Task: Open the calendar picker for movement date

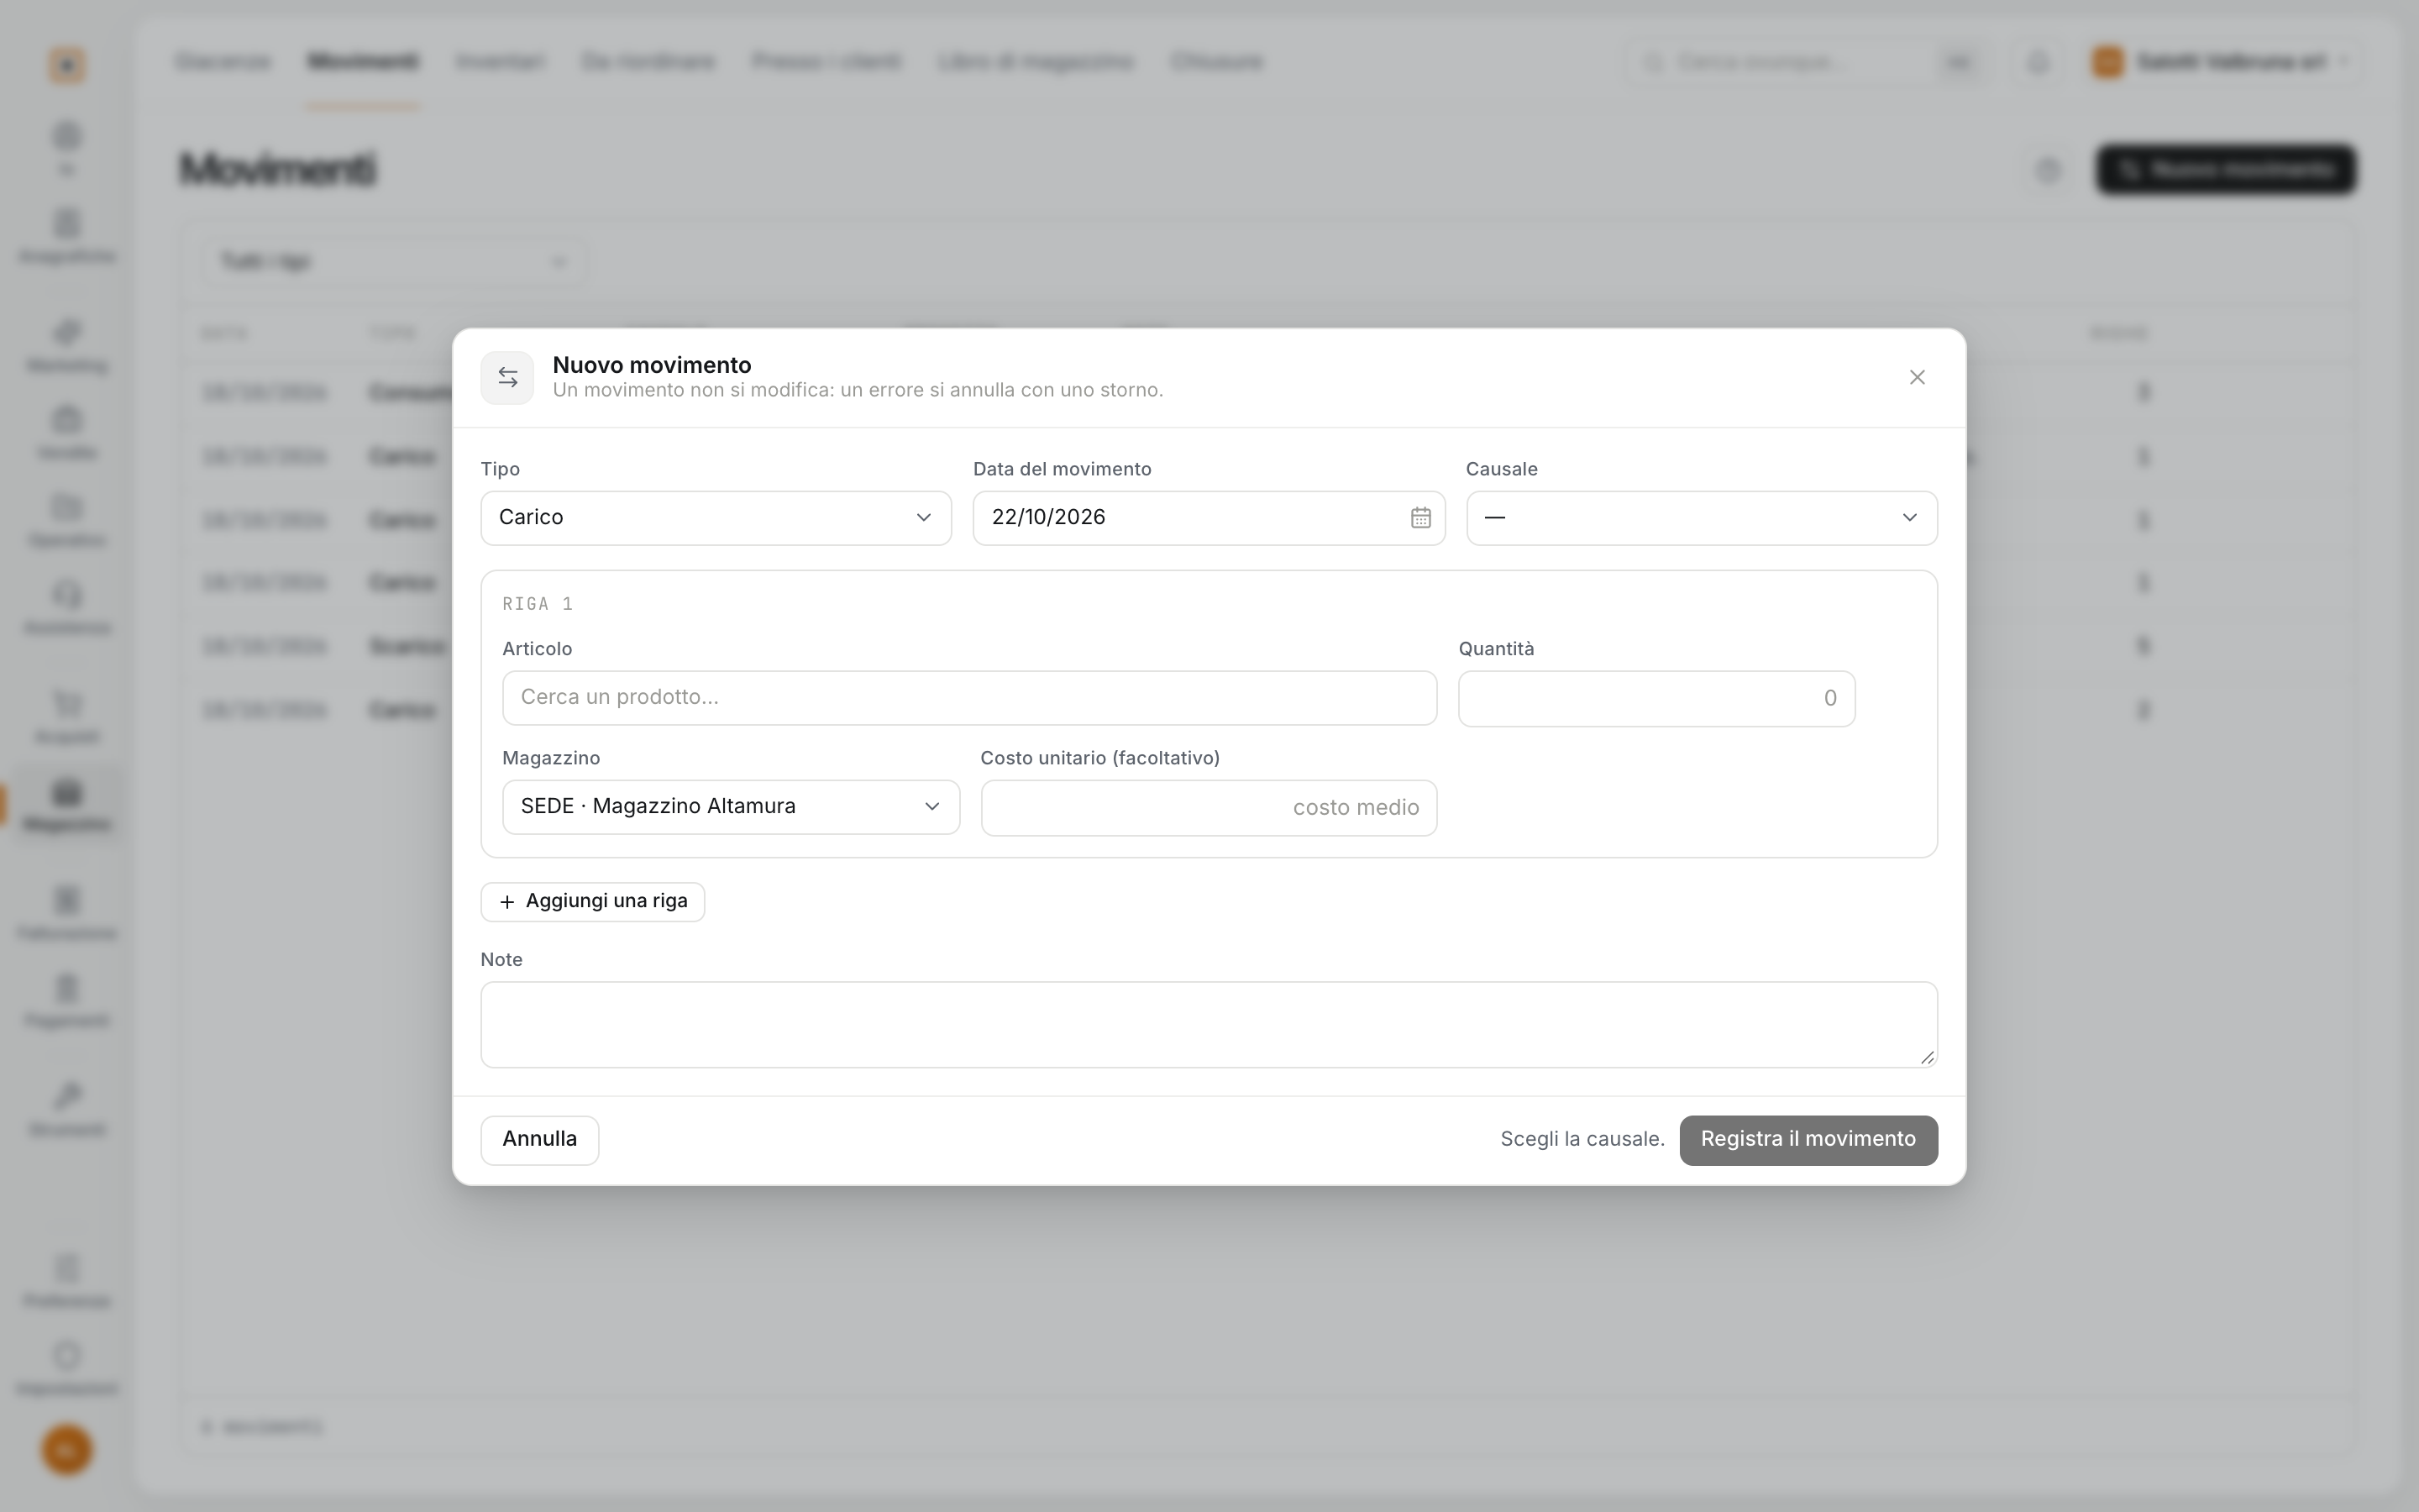Action: [1420, 518]
